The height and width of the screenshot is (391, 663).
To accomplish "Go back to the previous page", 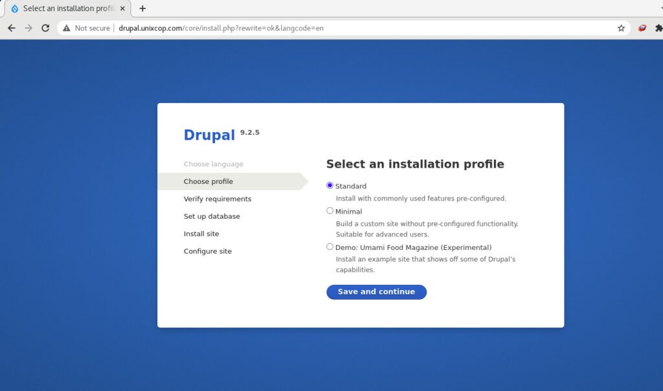I will tap(12, 28).
